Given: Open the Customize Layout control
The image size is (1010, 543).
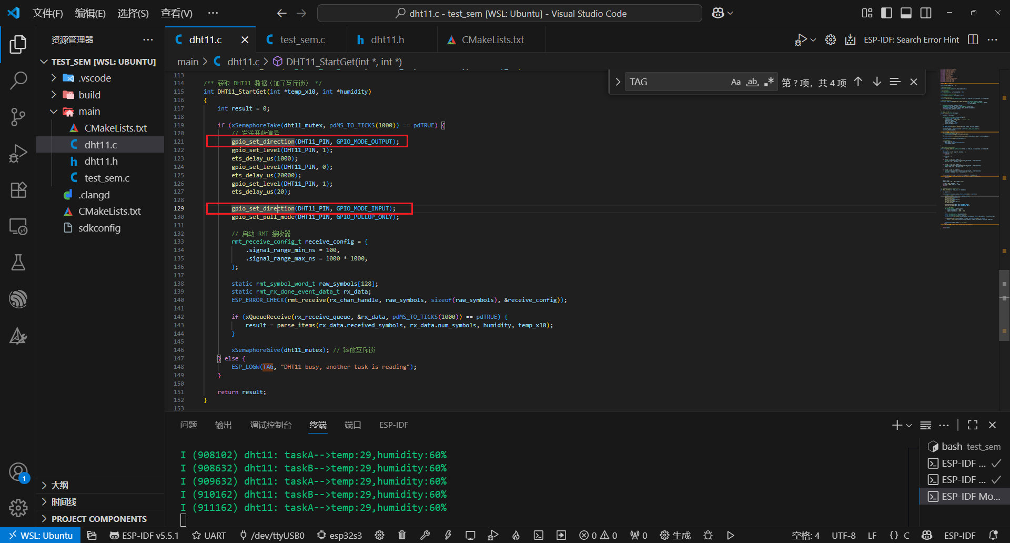Looking at the screenshot, I should click(x=867, y=13).
